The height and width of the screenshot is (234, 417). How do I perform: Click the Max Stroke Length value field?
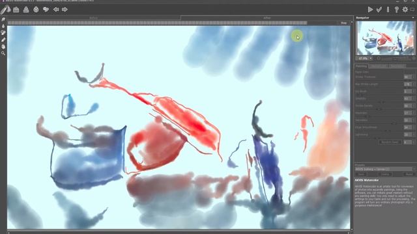click(407, 84)
